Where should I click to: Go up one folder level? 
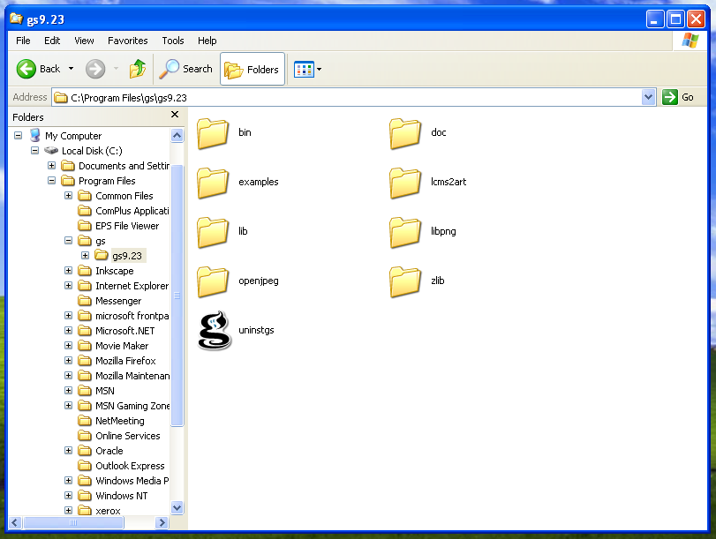(x=138, y=69)
